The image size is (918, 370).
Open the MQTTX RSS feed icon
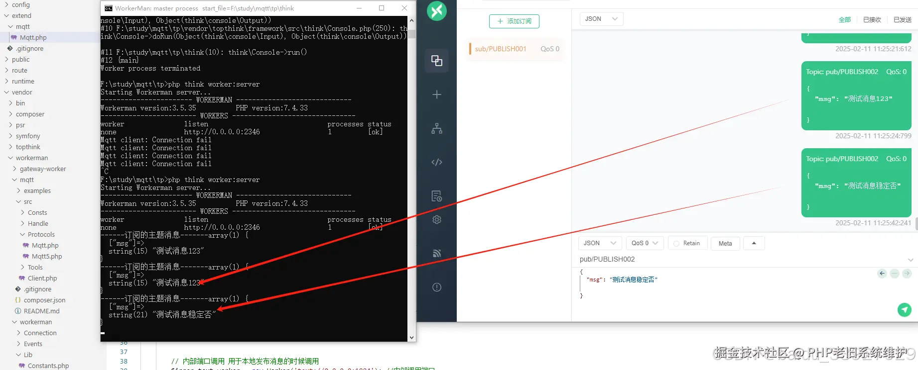click(437, 253)
